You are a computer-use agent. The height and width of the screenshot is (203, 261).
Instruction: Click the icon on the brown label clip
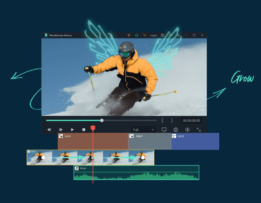(61, 136)
